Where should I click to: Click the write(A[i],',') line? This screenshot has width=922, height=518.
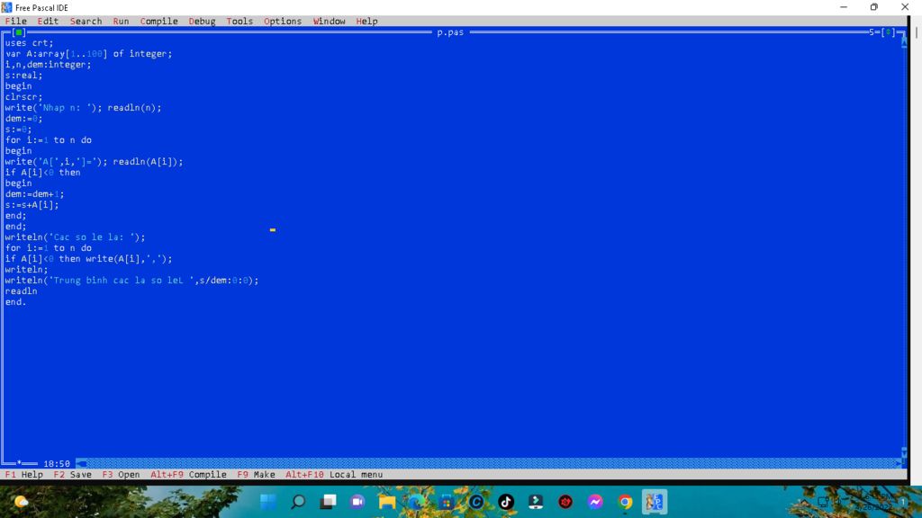[x=89, y=258]
